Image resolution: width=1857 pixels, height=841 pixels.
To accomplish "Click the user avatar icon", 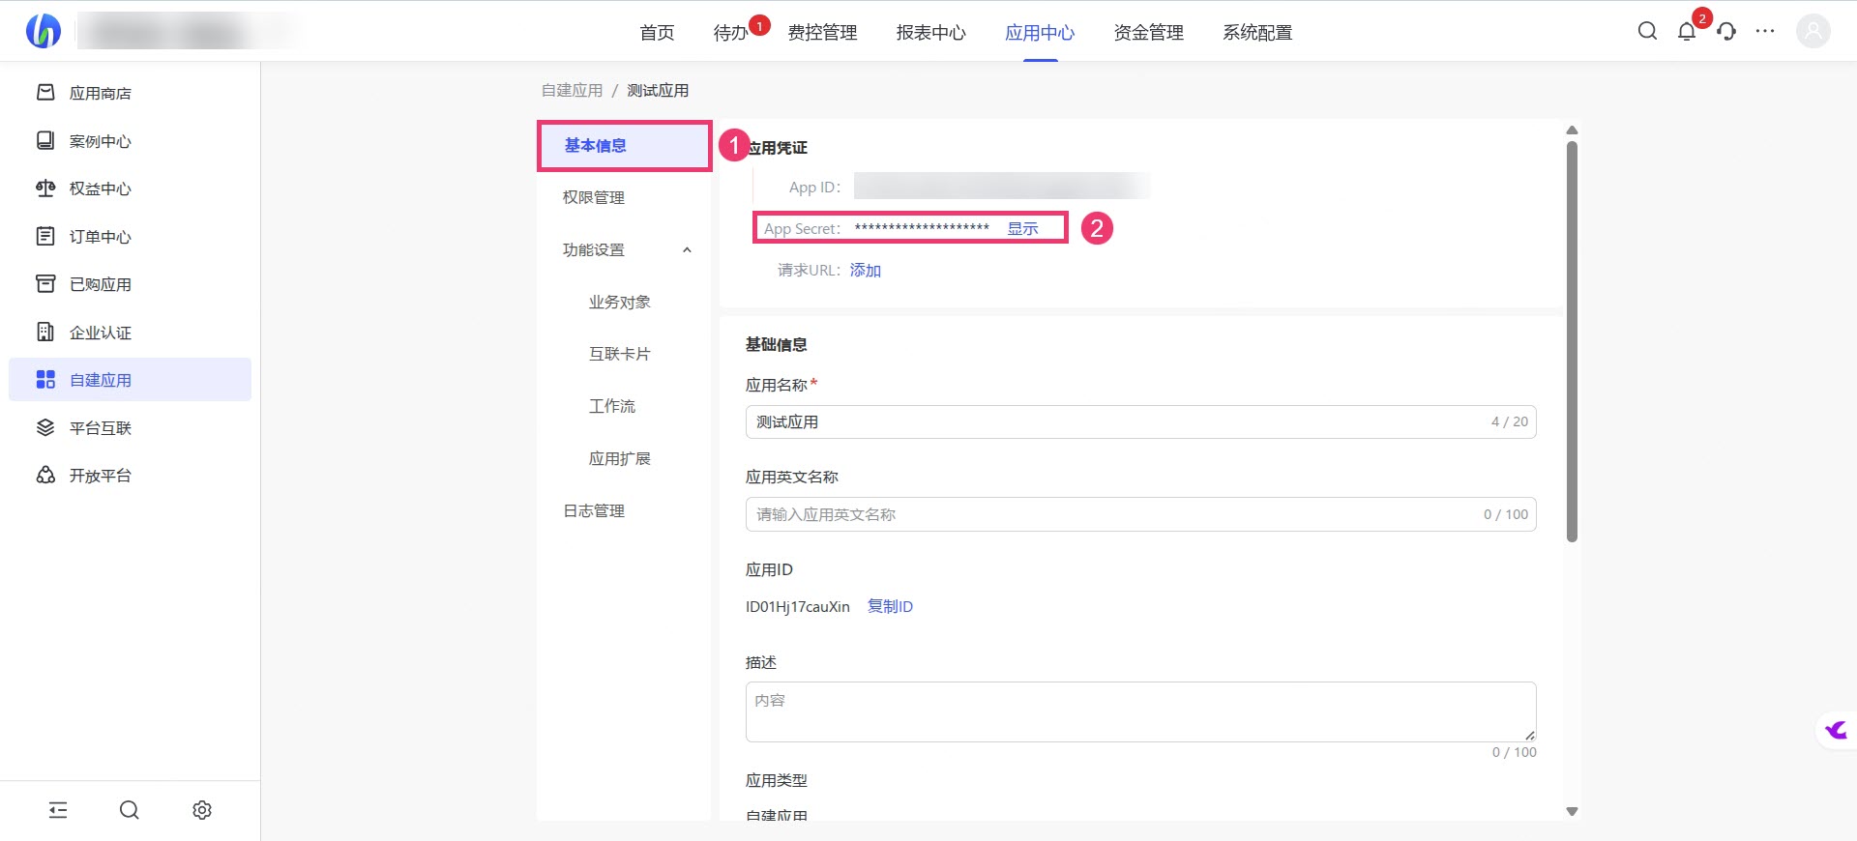I will pyautogui.click(x=1813, y=31).
